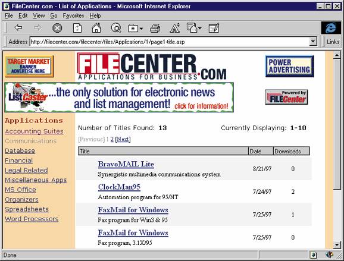Open the ClockMan95 title link
Image resolution: width=344 pixels, height=261 pixels.
click(119, 187)
